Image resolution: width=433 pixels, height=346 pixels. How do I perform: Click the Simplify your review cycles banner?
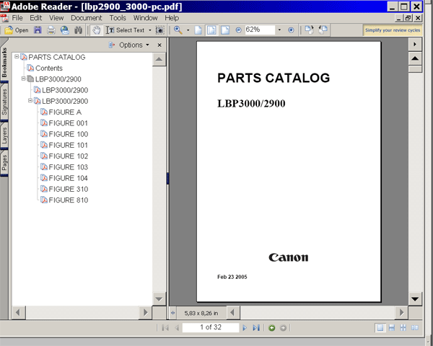pos(393,30)
